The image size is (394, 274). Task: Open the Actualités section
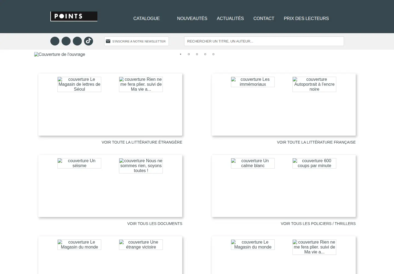(230, 18)
